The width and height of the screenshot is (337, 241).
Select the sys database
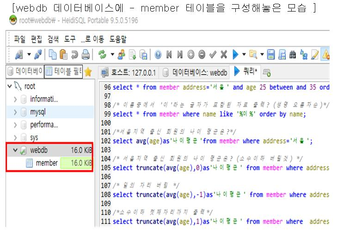pos(34,137)
